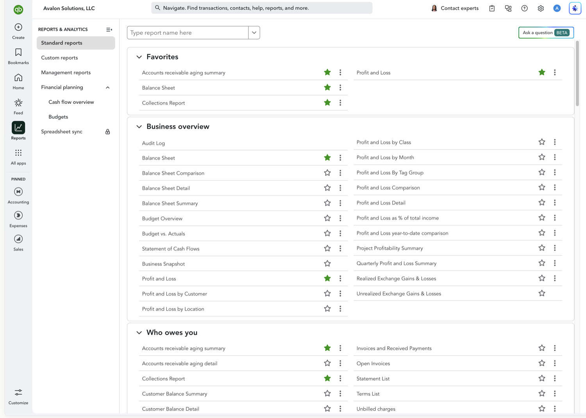Open Spreadsheet sync

click(x=62, y=132)
